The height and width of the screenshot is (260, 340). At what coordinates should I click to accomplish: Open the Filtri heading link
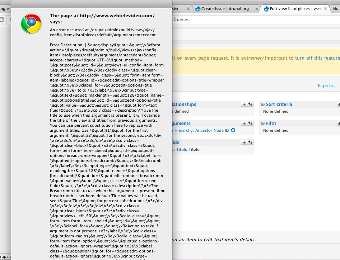(271, 124)
